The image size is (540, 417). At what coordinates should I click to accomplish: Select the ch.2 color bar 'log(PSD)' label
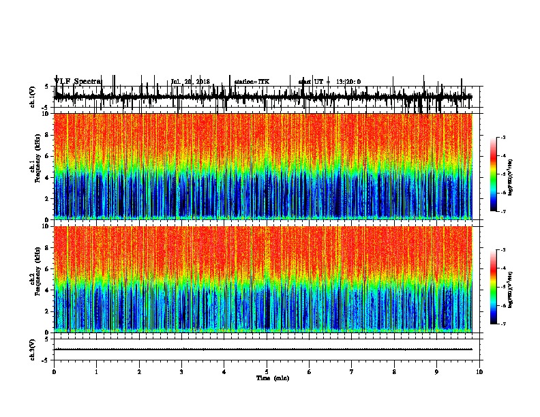(x=510, y=290)
